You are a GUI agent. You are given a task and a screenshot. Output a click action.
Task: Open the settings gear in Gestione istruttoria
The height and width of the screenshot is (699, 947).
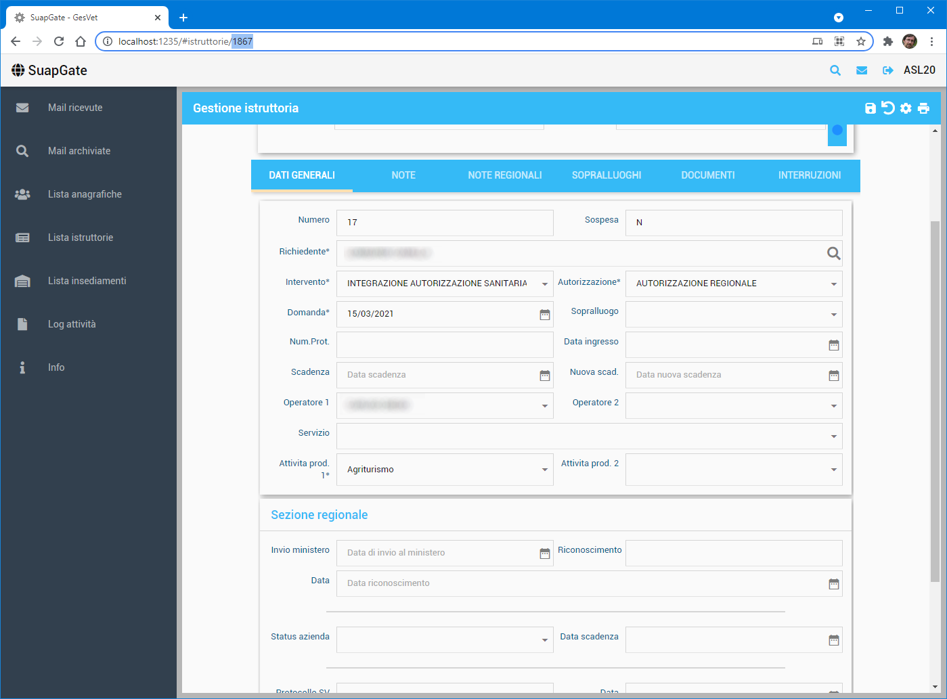click(x=906, y=108)
